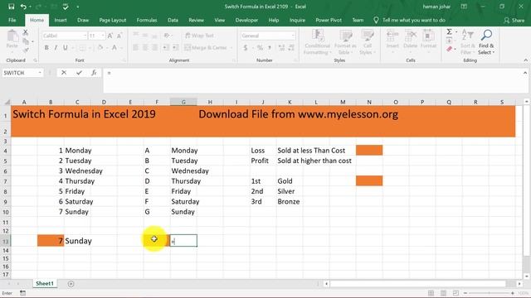Cancel formula entry with X icon
This screenshot has width=531, height=298.
click(x=64, y=73)
